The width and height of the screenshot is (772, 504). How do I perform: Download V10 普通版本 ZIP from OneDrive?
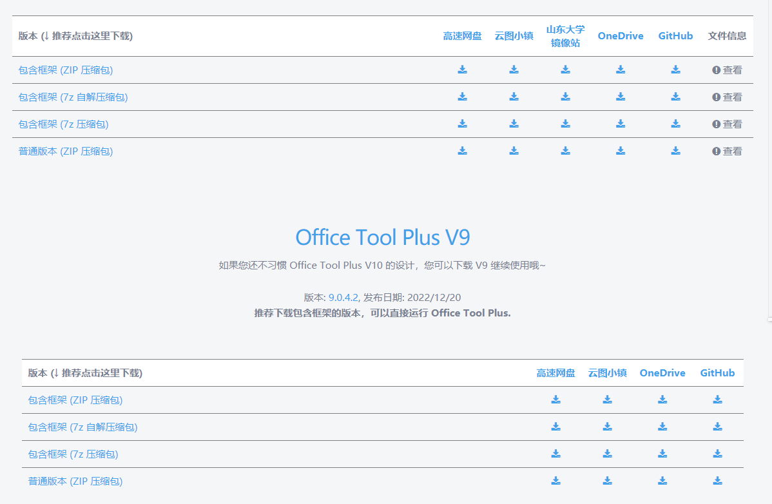click(621, 151)
